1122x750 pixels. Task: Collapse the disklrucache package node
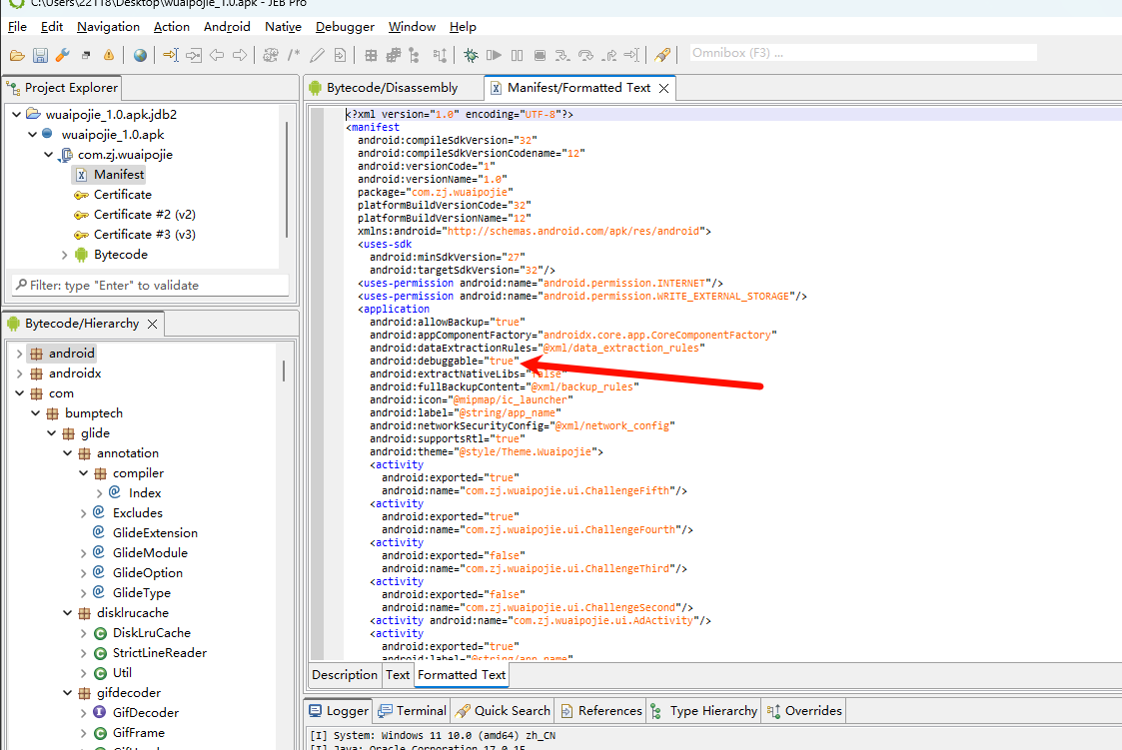tap(67, 613)
